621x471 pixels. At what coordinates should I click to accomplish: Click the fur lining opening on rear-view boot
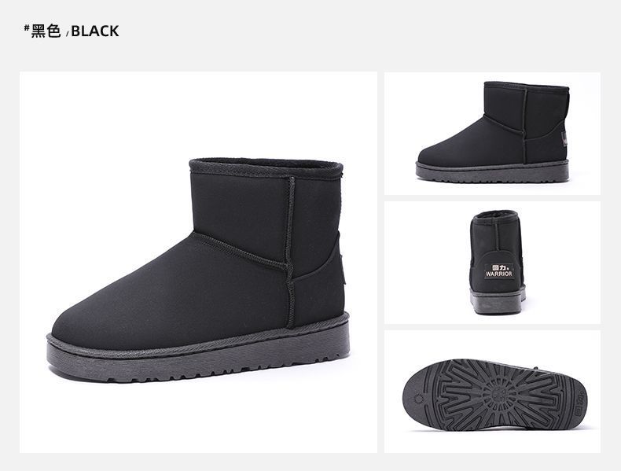(x=496, y=215)
